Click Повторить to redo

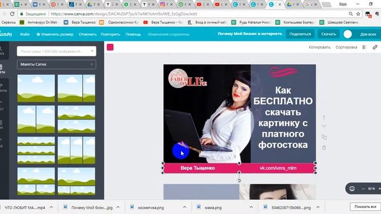click(110, 34)
